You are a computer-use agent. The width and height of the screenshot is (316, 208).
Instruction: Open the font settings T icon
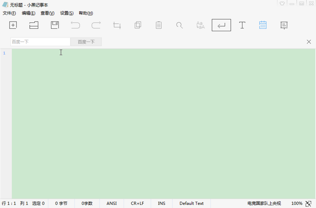(242, 25)
